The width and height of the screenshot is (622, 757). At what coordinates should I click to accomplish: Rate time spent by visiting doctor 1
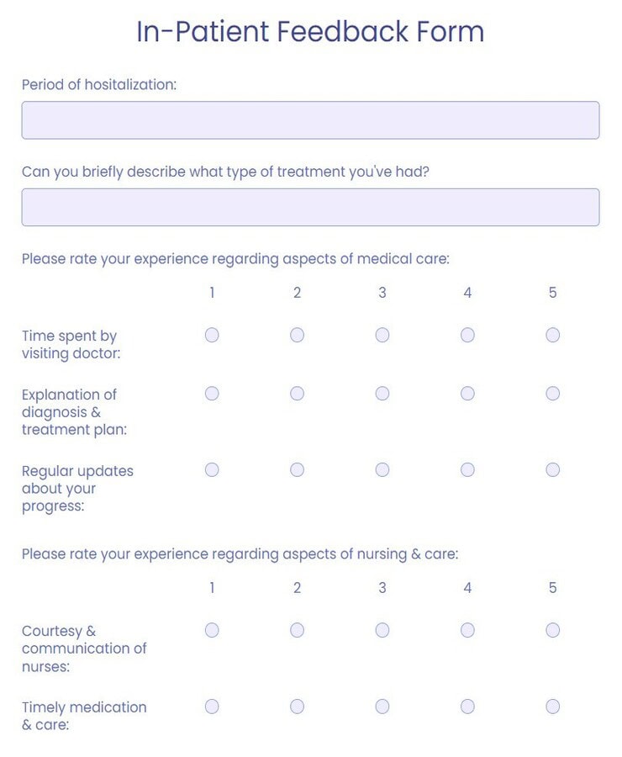(212, 335)
